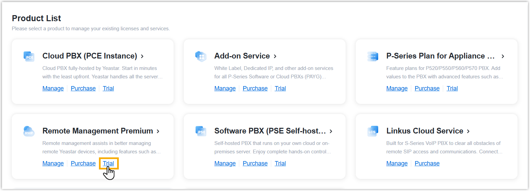Purchase the Software PBX (PSE Self-hosted)

(x=255, y=163)
